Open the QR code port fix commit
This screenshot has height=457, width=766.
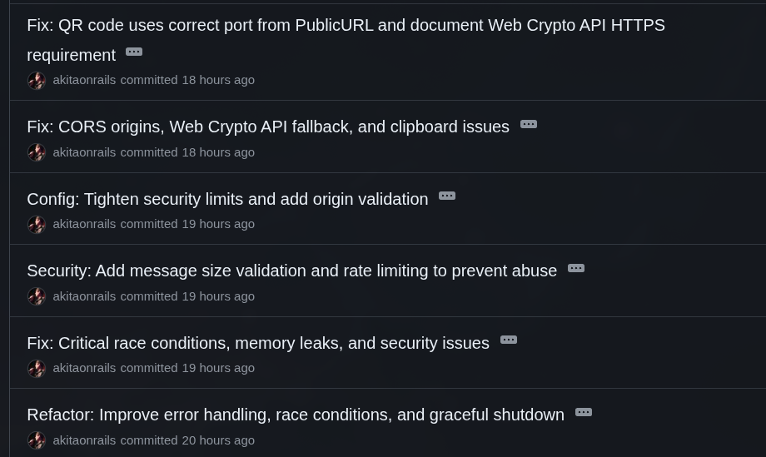(346, 26)
